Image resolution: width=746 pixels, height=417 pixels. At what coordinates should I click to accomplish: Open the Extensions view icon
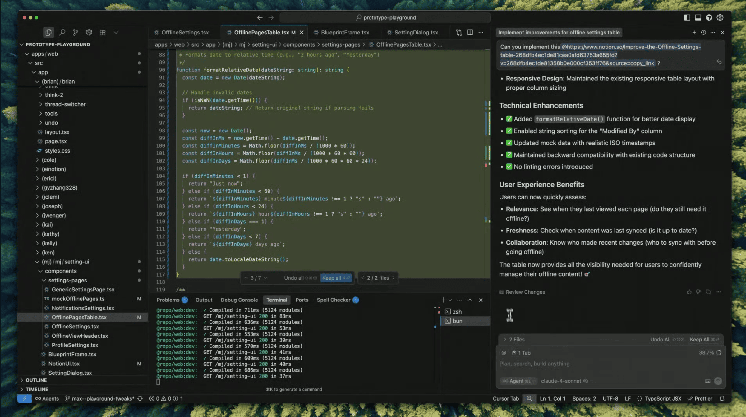click(x=103, y=32)
